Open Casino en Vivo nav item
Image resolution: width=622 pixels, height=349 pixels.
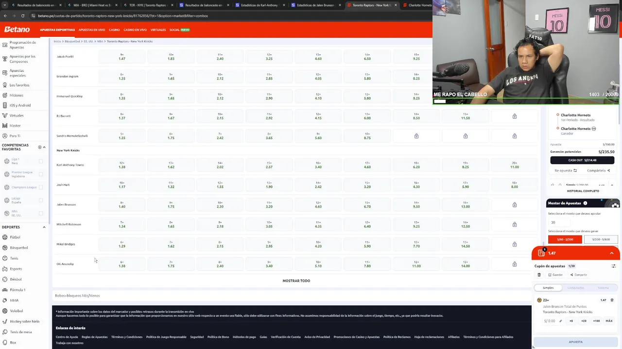136,30
